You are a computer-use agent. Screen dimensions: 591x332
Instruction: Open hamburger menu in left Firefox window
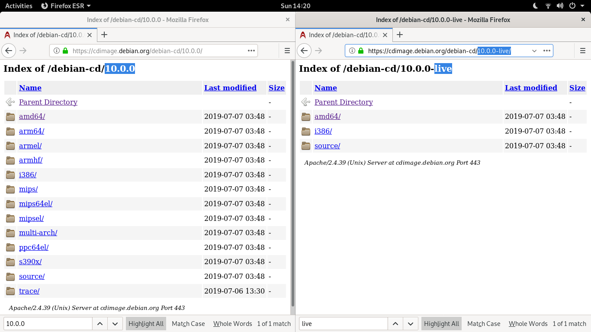point(287,51)
